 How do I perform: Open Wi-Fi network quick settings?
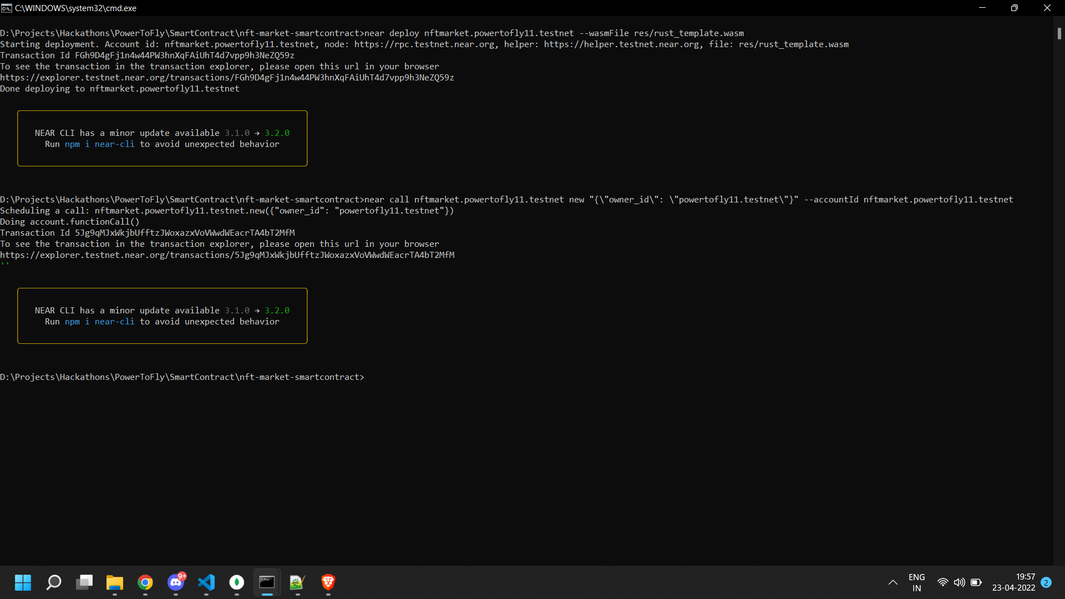click(x=942, y=582)
